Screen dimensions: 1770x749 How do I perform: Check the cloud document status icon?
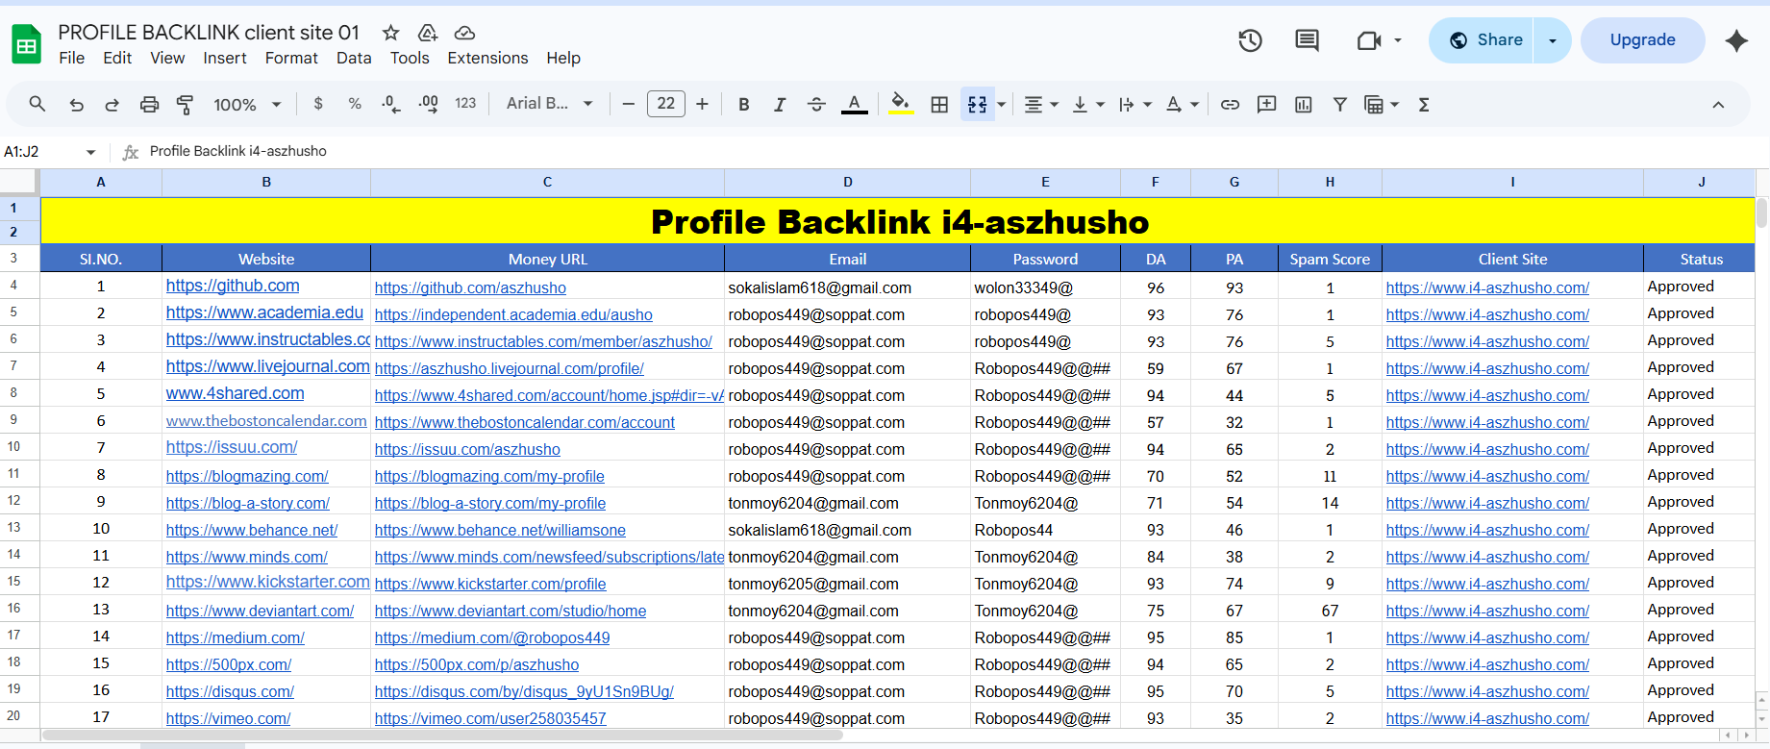pyautogui.click(x=464, y=33)
